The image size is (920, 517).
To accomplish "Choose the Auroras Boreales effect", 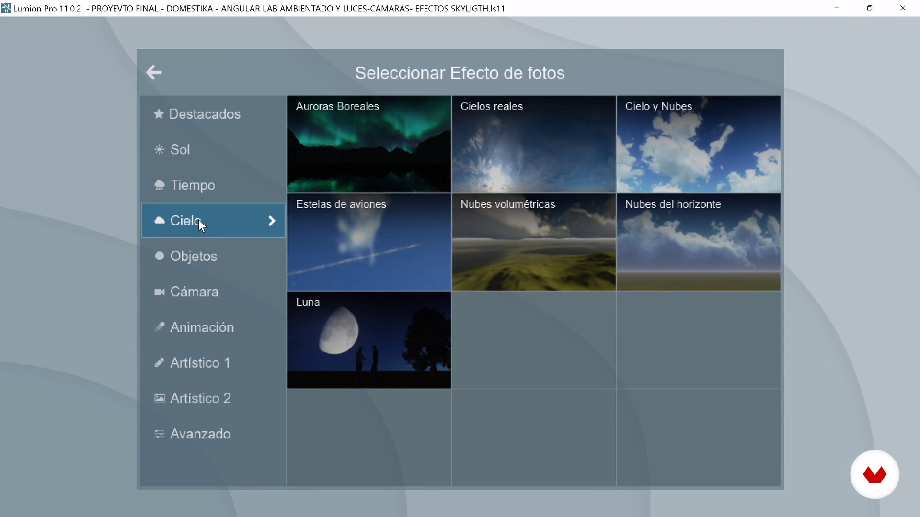I will coord(369,144).
